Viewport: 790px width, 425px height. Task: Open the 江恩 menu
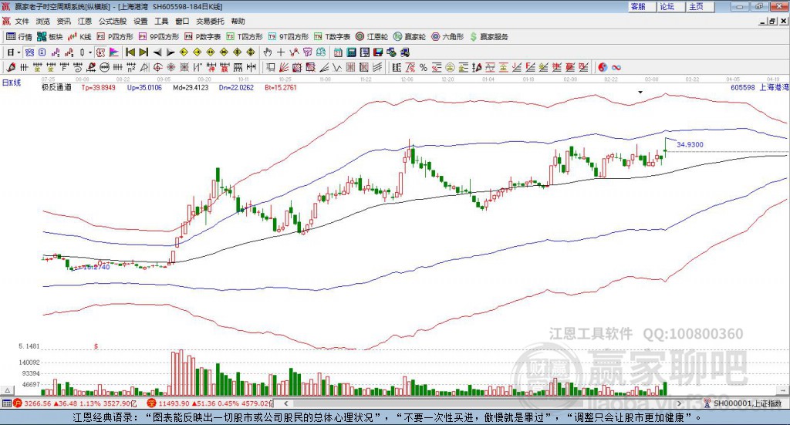coord(85,21)
